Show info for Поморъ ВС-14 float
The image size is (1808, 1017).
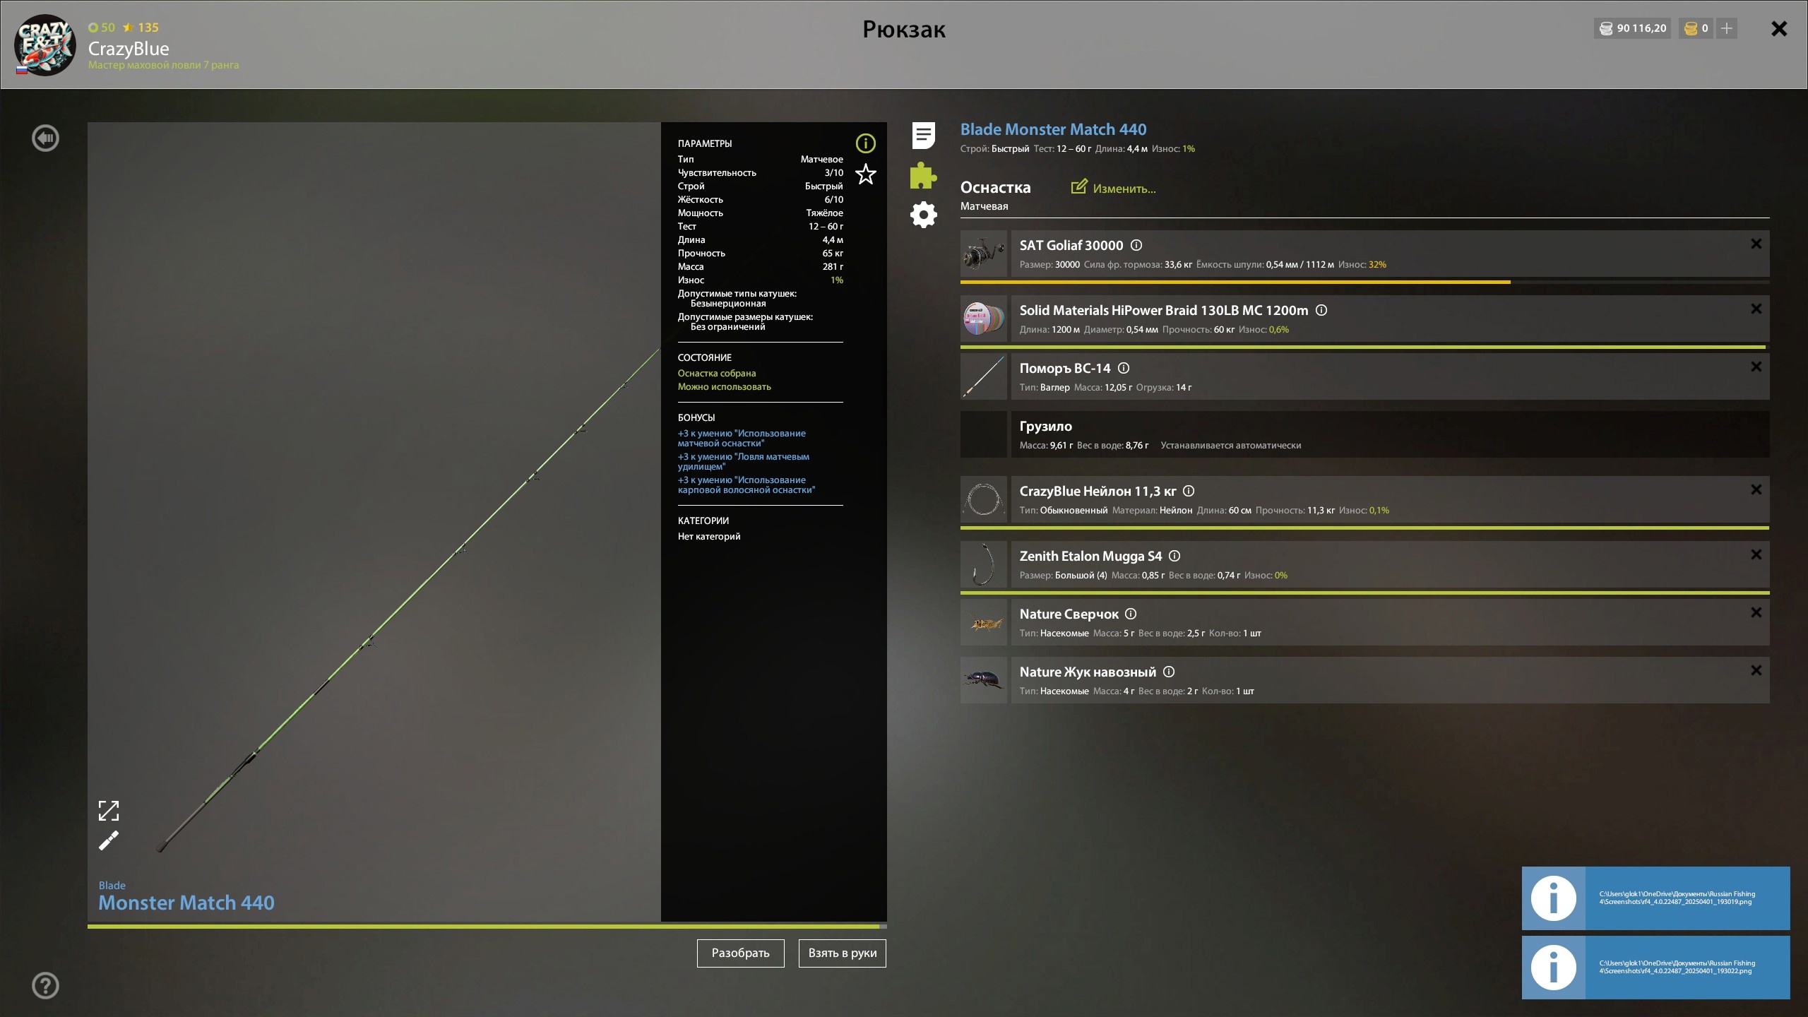point(1124,368)
